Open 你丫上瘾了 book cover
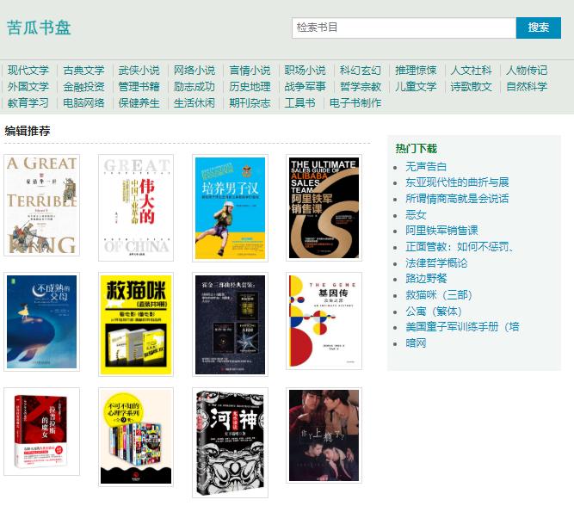 coord(324,435)
